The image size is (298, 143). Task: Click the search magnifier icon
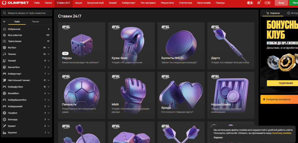pos(5,13)
